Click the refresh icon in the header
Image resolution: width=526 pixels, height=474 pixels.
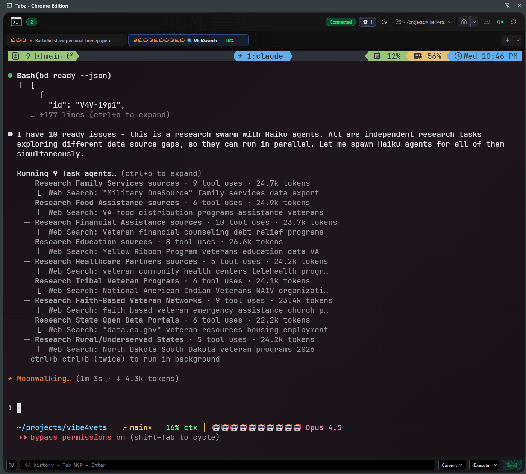514,22
